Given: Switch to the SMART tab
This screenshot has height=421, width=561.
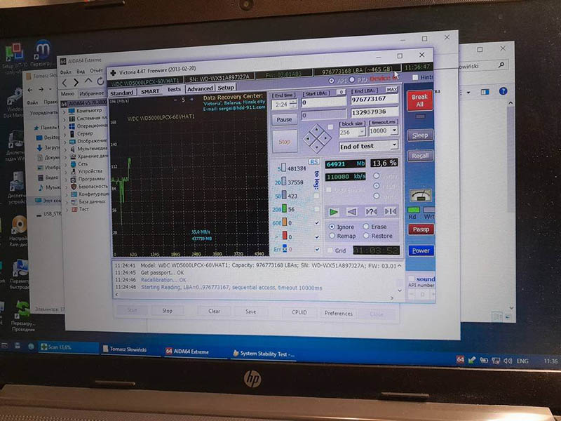Looking at the screenshot, I should (x=149, y=91).
